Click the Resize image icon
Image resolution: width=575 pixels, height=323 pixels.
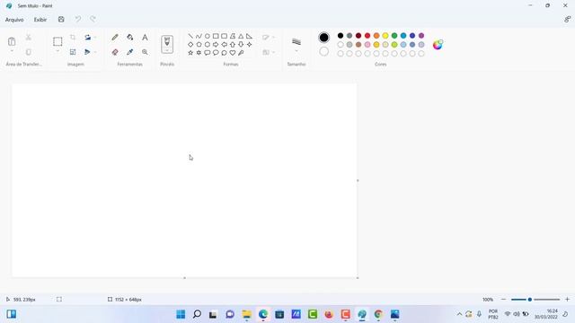[73, 52]
